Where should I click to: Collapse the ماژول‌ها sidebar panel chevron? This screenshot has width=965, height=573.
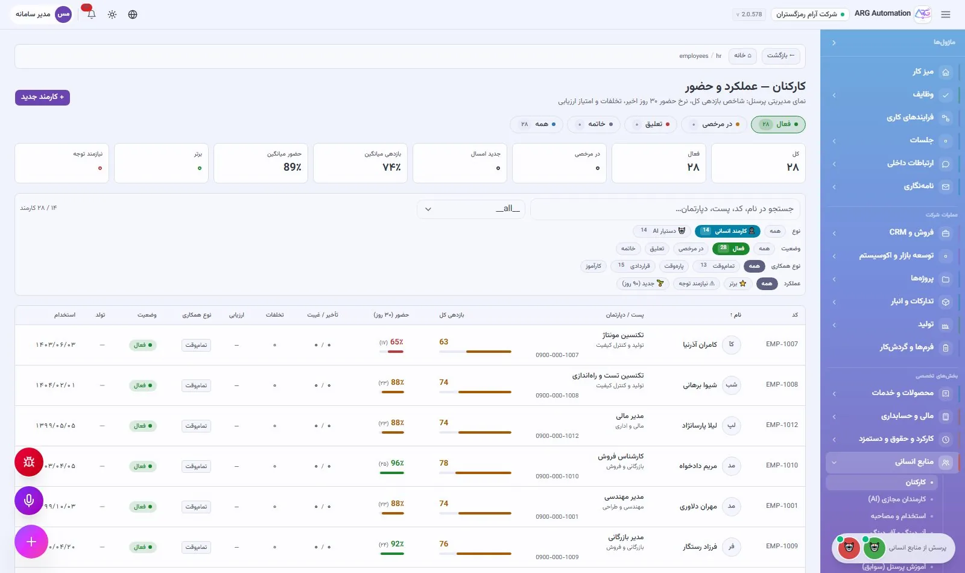[834, 43]
